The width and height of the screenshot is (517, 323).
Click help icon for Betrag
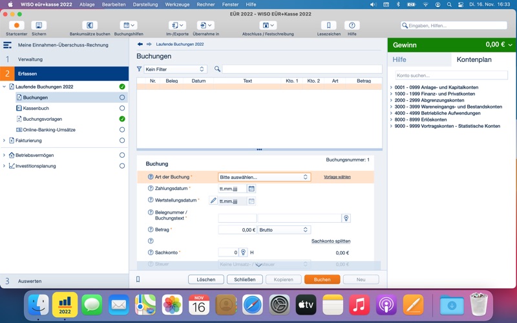[151, 230]
